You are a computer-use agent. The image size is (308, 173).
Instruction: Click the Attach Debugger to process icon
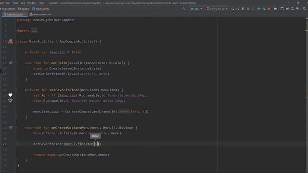(264, 9)
